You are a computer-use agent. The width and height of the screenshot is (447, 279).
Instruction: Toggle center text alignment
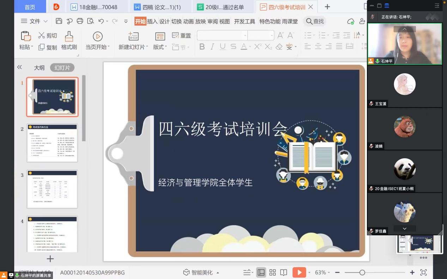click(x=318, y=46)
